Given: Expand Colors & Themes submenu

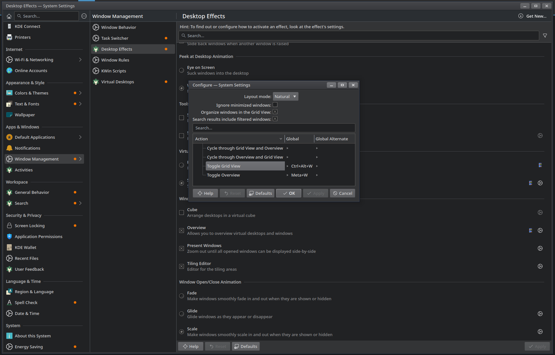Looking at the screenshot, I should pyautogui.click(x=80, y=93).
